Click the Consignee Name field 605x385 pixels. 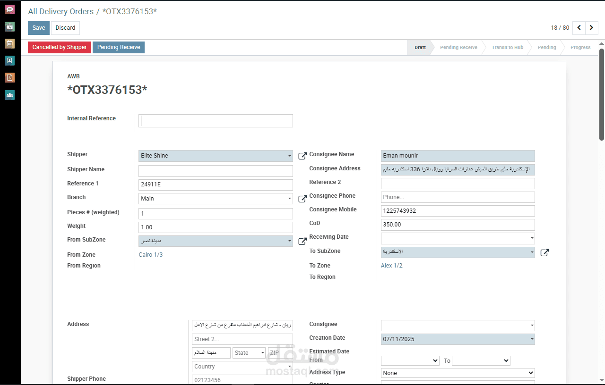click(458, 156)
